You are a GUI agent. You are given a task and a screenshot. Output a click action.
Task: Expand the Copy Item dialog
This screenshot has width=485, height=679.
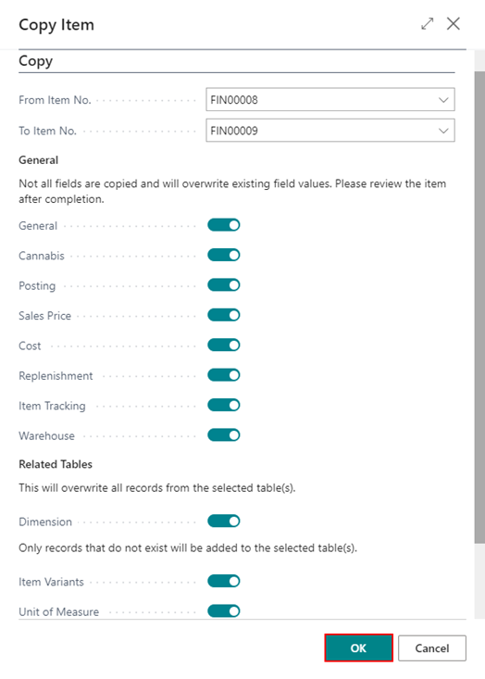click(427, 24)
